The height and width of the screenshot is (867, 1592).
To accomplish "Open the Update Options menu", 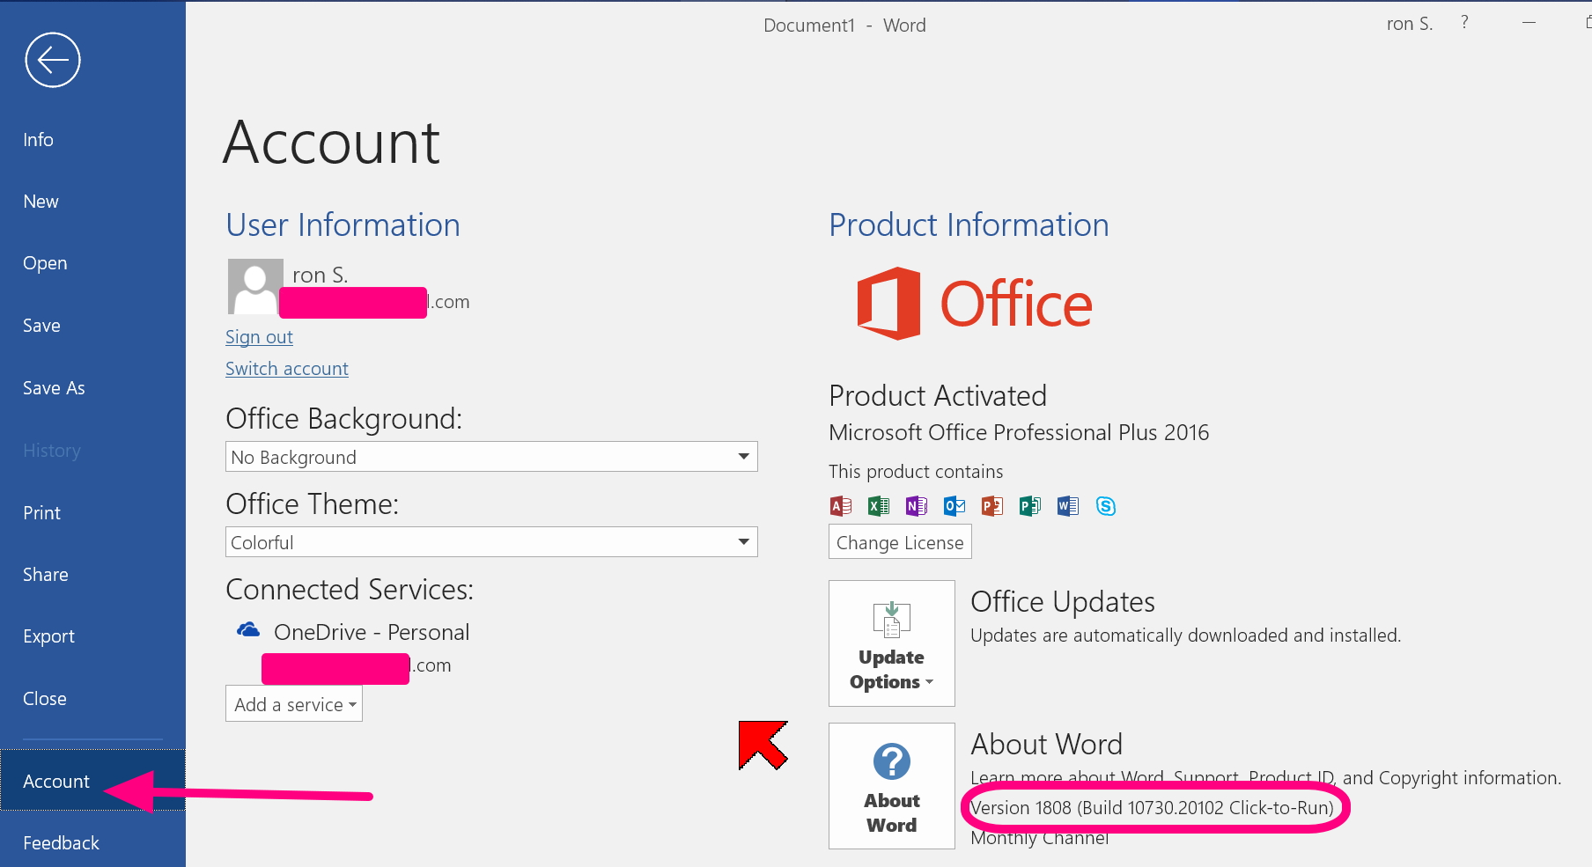I will pyautogui.click(x=892, y=643).
